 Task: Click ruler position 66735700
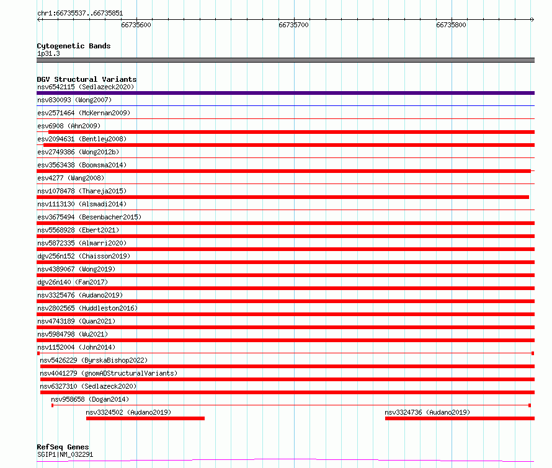pos(293,25)
